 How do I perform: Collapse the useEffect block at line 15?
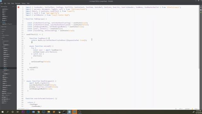(24, 35)
